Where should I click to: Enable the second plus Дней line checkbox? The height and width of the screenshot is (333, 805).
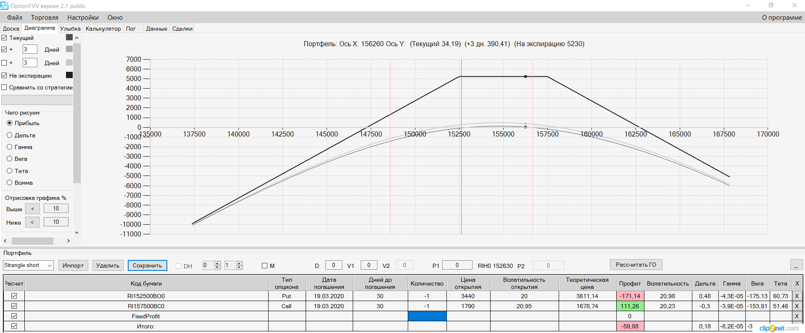[4, 63]
